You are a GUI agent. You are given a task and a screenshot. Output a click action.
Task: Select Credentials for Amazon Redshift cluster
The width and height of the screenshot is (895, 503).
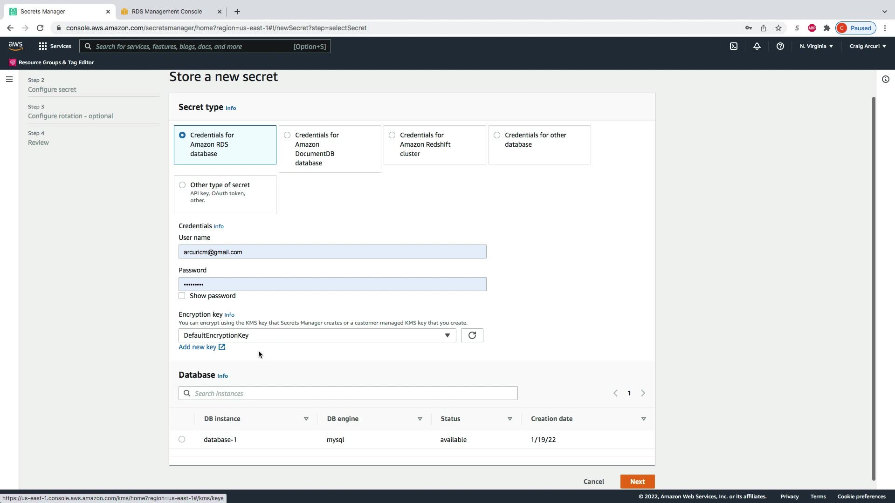(x=392, y=135)
